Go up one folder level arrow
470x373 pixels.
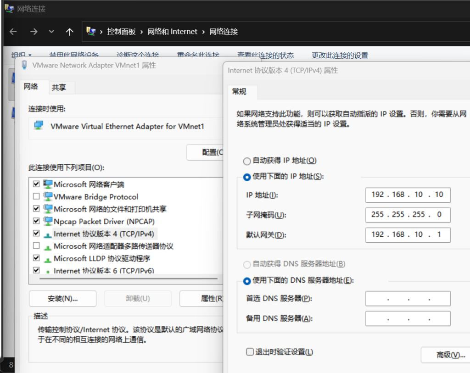coord(69,32)
